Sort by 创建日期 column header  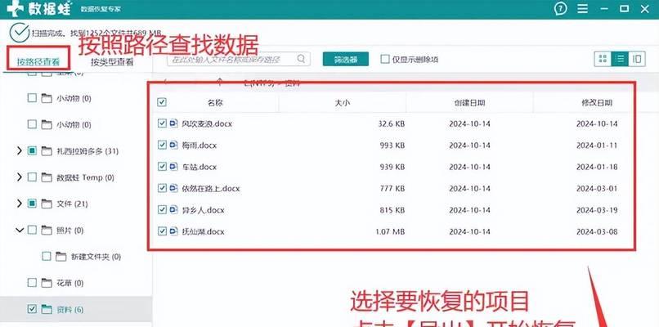click(x=469, y=102)
